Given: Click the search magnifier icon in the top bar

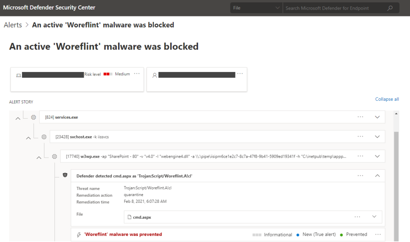Looking at the screenshot, I should [x=390, y=8].
